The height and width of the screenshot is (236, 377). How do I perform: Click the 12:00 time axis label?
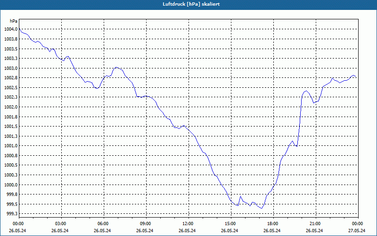tap(188, 224)
